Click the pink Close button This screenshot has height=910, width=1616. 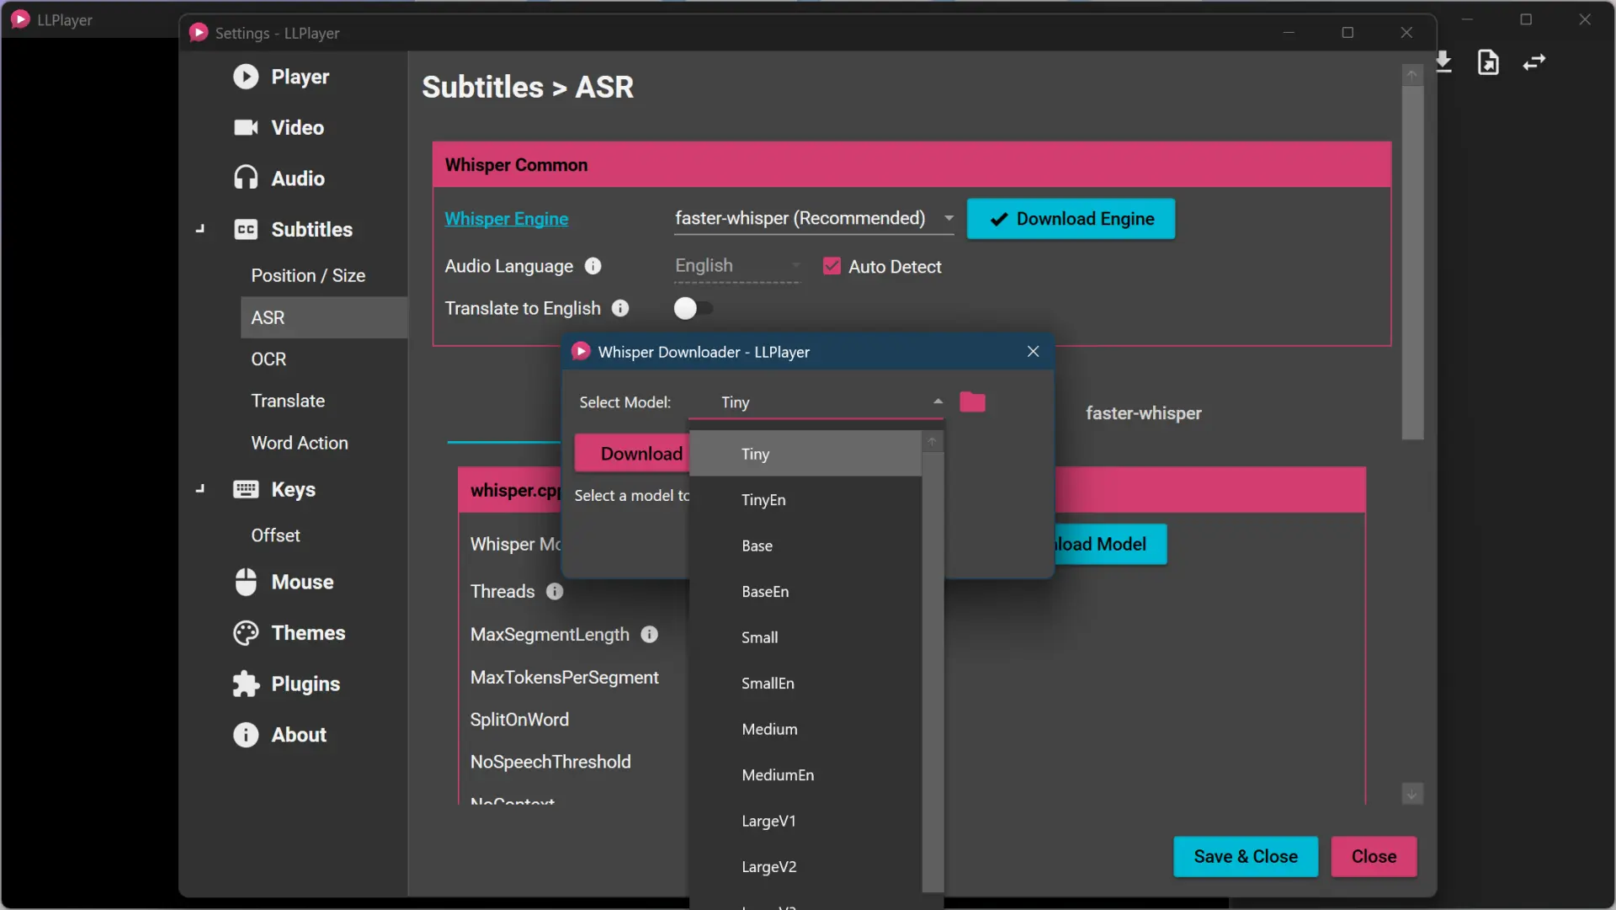click(x=1374, y=857)
